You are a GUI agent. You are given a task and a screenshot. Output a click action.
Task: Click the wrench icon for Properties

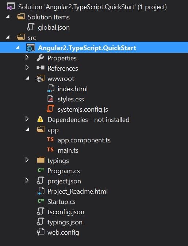tap(41, 58)
